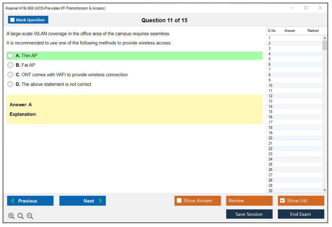Click the zoom out magnifier icon
Viewport: 332px width, 227px height.
point(30,216)
